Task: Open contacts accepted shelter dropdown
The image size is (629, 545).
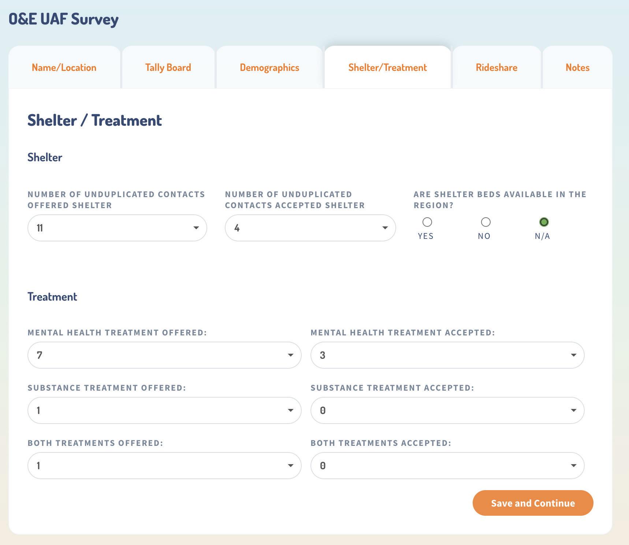Action: coord(310,228)
